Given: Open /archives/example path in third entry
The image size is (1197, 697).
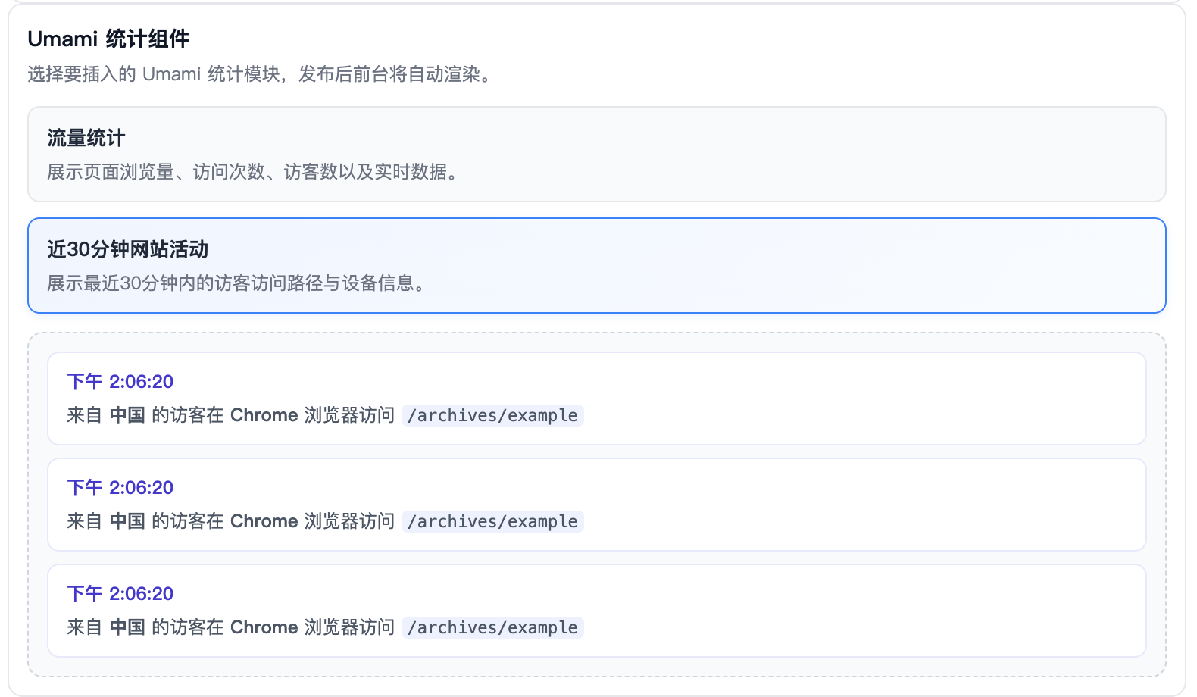Looking at the screenshot, I should click(492, 627).
